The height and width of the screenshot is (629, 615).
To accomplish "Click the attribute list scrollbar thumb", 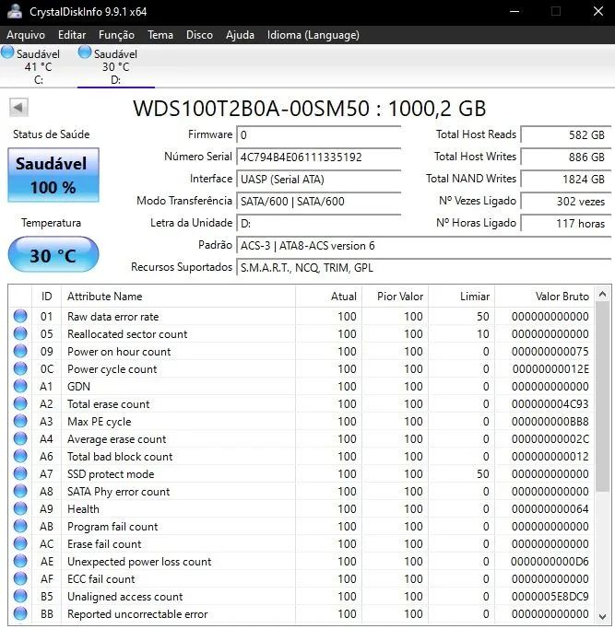I will pos(602,396).
